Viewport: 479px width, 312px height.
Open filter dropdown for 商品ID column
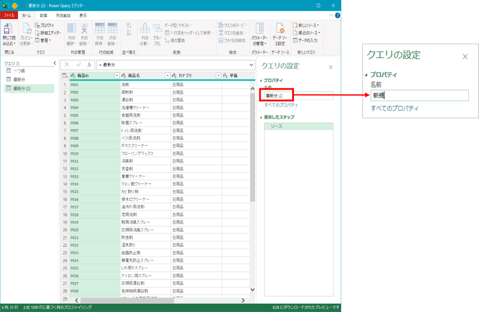117,75
